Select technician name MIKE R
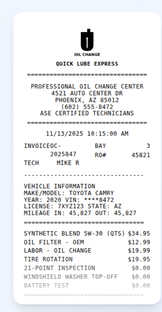162x312 pixels. pyautogui.click(x=68, y=163)
